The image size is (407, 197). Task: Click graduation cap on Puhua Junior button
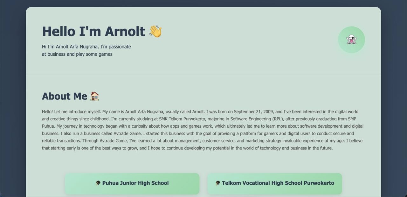pyautogui.click(x=98, y=183)
